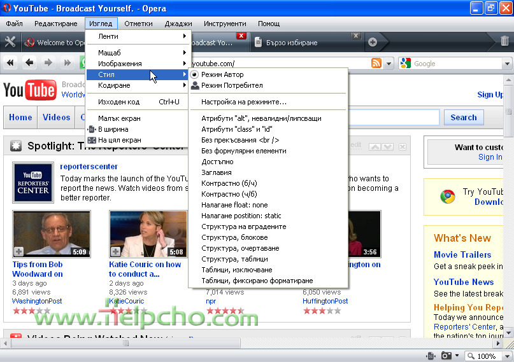The height and width of the screenshot is (362, 514).
Task: Open the Movie Trailers link
Action: tap(462, 254)
